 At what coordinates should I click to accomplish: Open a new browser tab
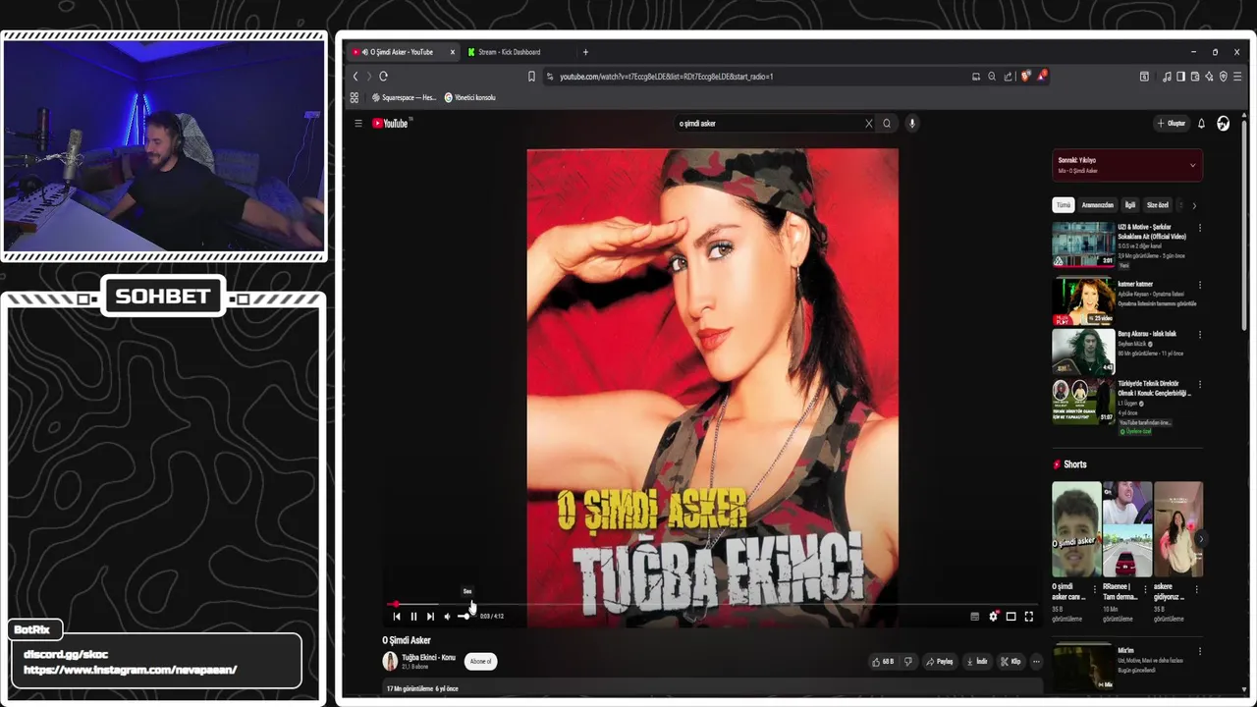click(x=585, y=52)
